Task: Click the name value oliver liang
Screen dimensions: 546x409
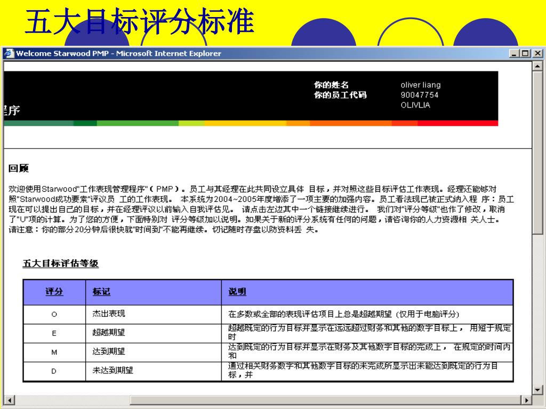Action: pyautogui.click(x=421, y=85)
